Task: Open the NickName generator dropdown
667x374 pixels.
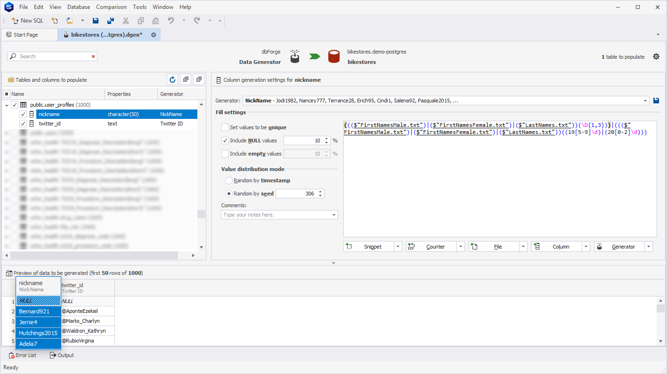Action: click(645, 101)
